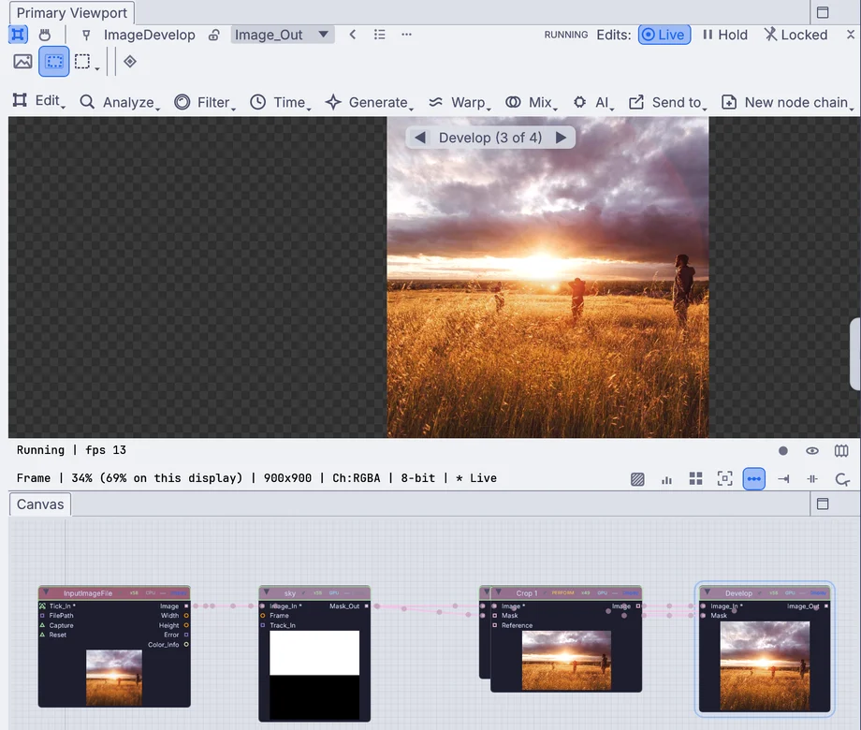Select the Canvas tab
Image resolution: width=861 pixels, height=730 pixels.
40,504
